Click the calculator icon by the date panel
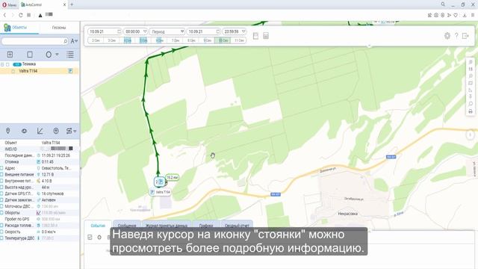This screenshot has width=478, height=269. coord(266,36)
